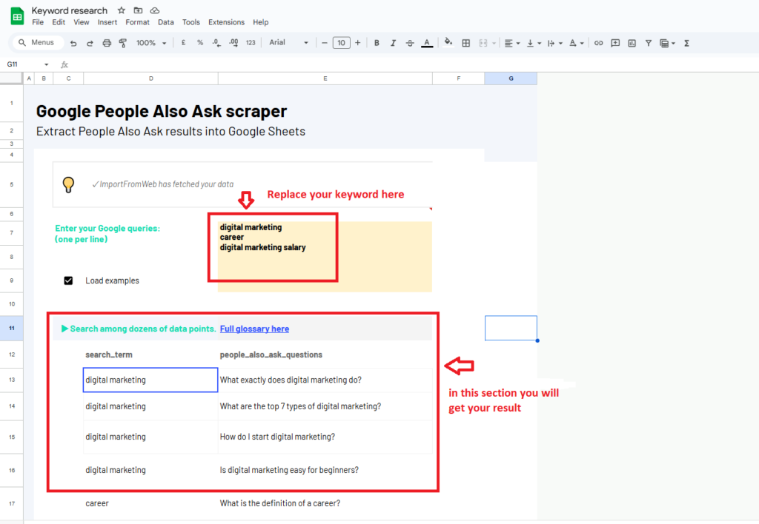Select column E header
Viewport: 759px width, 524px height.
[x=325, y=78]
